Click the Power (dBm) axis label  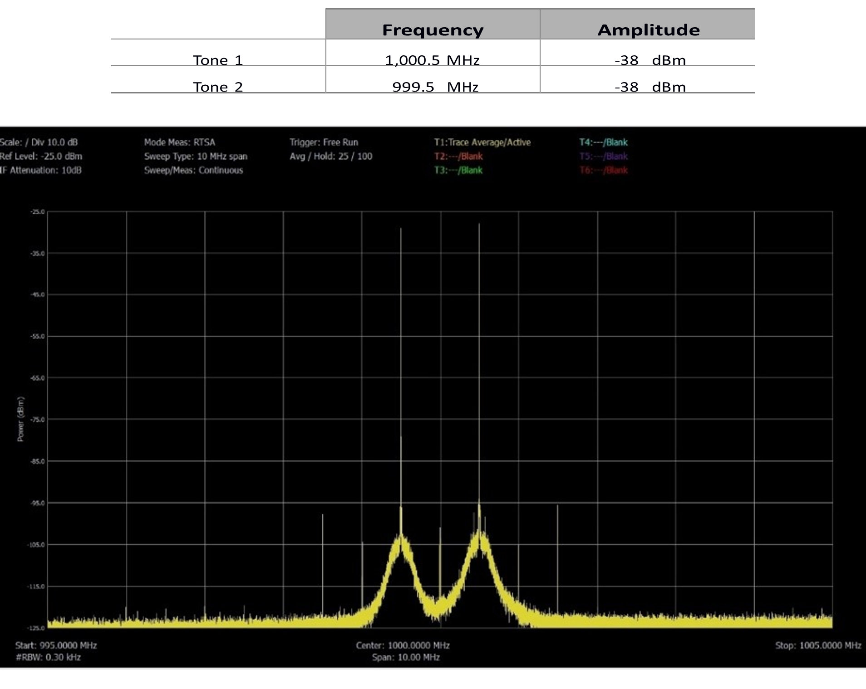pyautogui.click(x=20, y=419)
